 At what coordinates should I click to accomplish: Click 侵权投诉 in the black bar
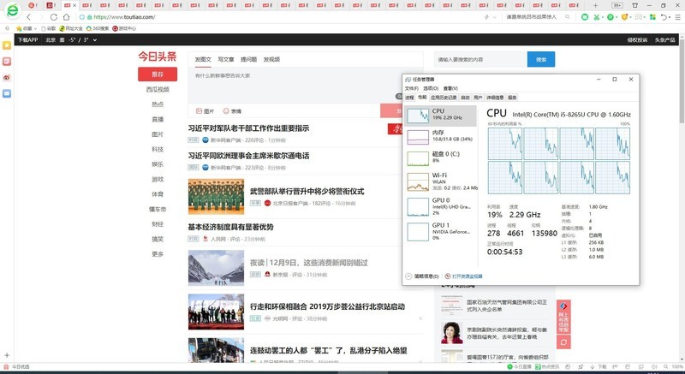point(637,39)
